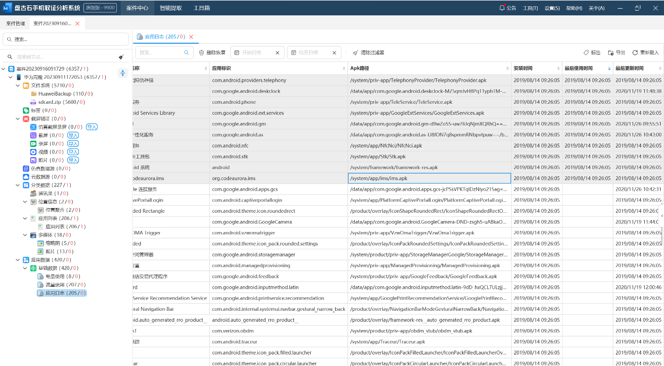
Task: Select the /system/app/ims/ims.apk cell
Action: [429, 178]
